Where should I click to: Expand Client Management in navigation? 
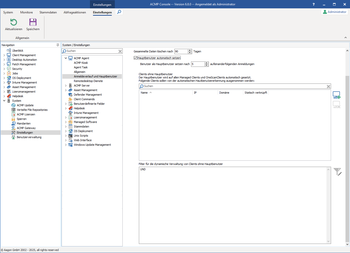coord(4,55)
